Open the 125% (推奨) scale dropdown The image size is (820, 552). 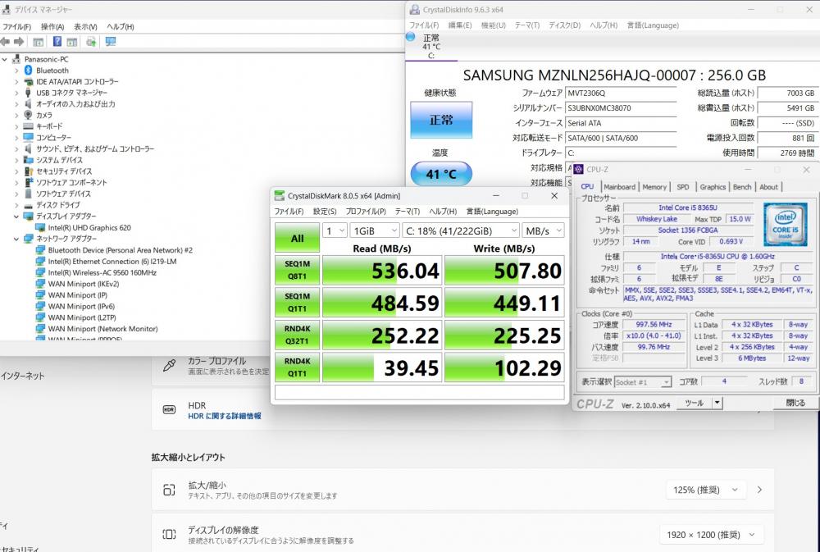point(705,490)
